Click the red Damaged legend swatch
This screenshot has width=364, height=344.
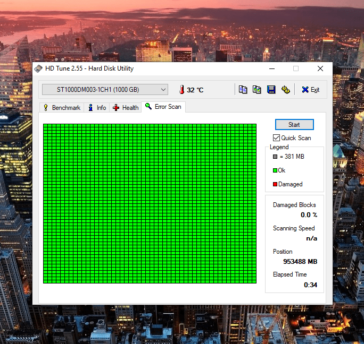(x=275, y=184)
